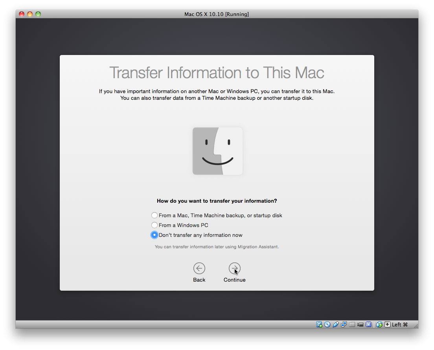Open the optical disc status icon
Viewport: 434px width, 350px height.
[327, 324]
